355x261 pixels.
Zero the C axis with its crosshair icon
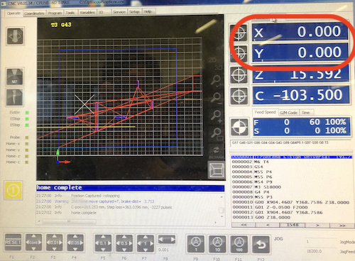coord(239,96)
